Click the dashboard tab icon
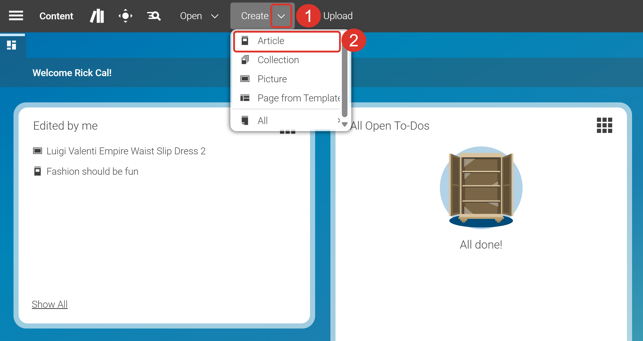The width and height of the screenshot is (643, 341). tap(12, 45)
